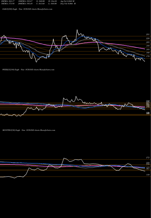Click the open price O: 160.00

coord(40,1)
